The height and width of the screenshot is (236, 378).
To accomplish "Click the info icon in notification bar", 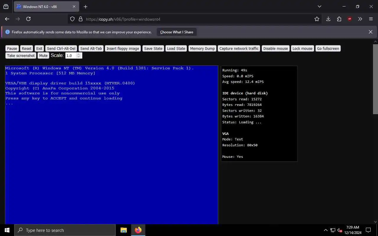I will point(7,32).
